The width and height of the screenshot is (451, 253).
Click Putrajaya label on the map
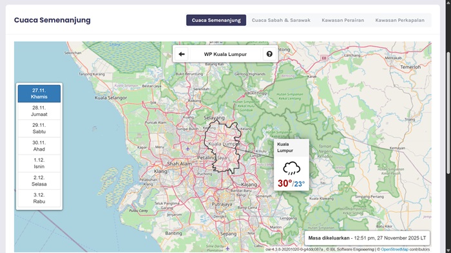pos(222,204)
